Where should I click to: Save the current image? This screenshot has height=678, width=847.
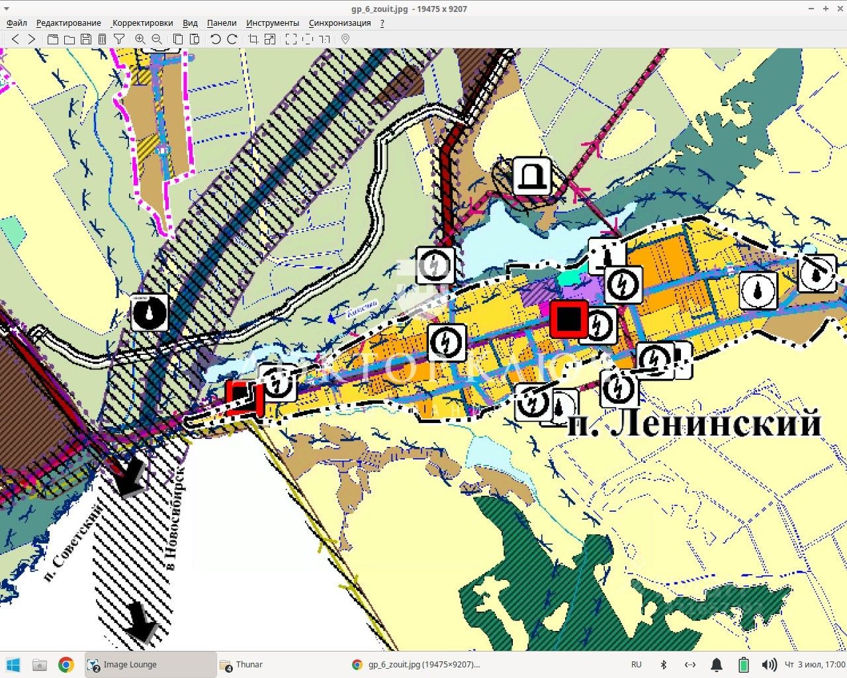[x=85, y=39]
